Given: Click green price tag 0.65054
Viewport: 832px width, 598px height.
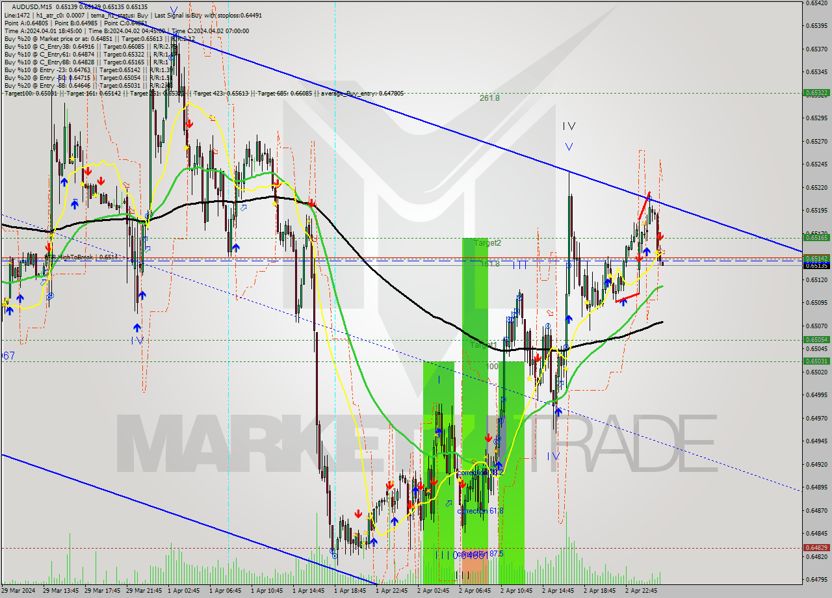Looking at the screenshot, I should 816,339.
